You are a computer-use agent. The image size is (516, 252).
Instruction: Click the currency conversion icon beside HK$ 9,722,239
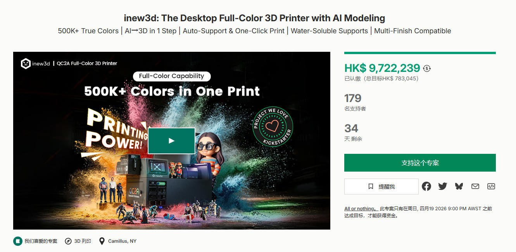point(427,68)
